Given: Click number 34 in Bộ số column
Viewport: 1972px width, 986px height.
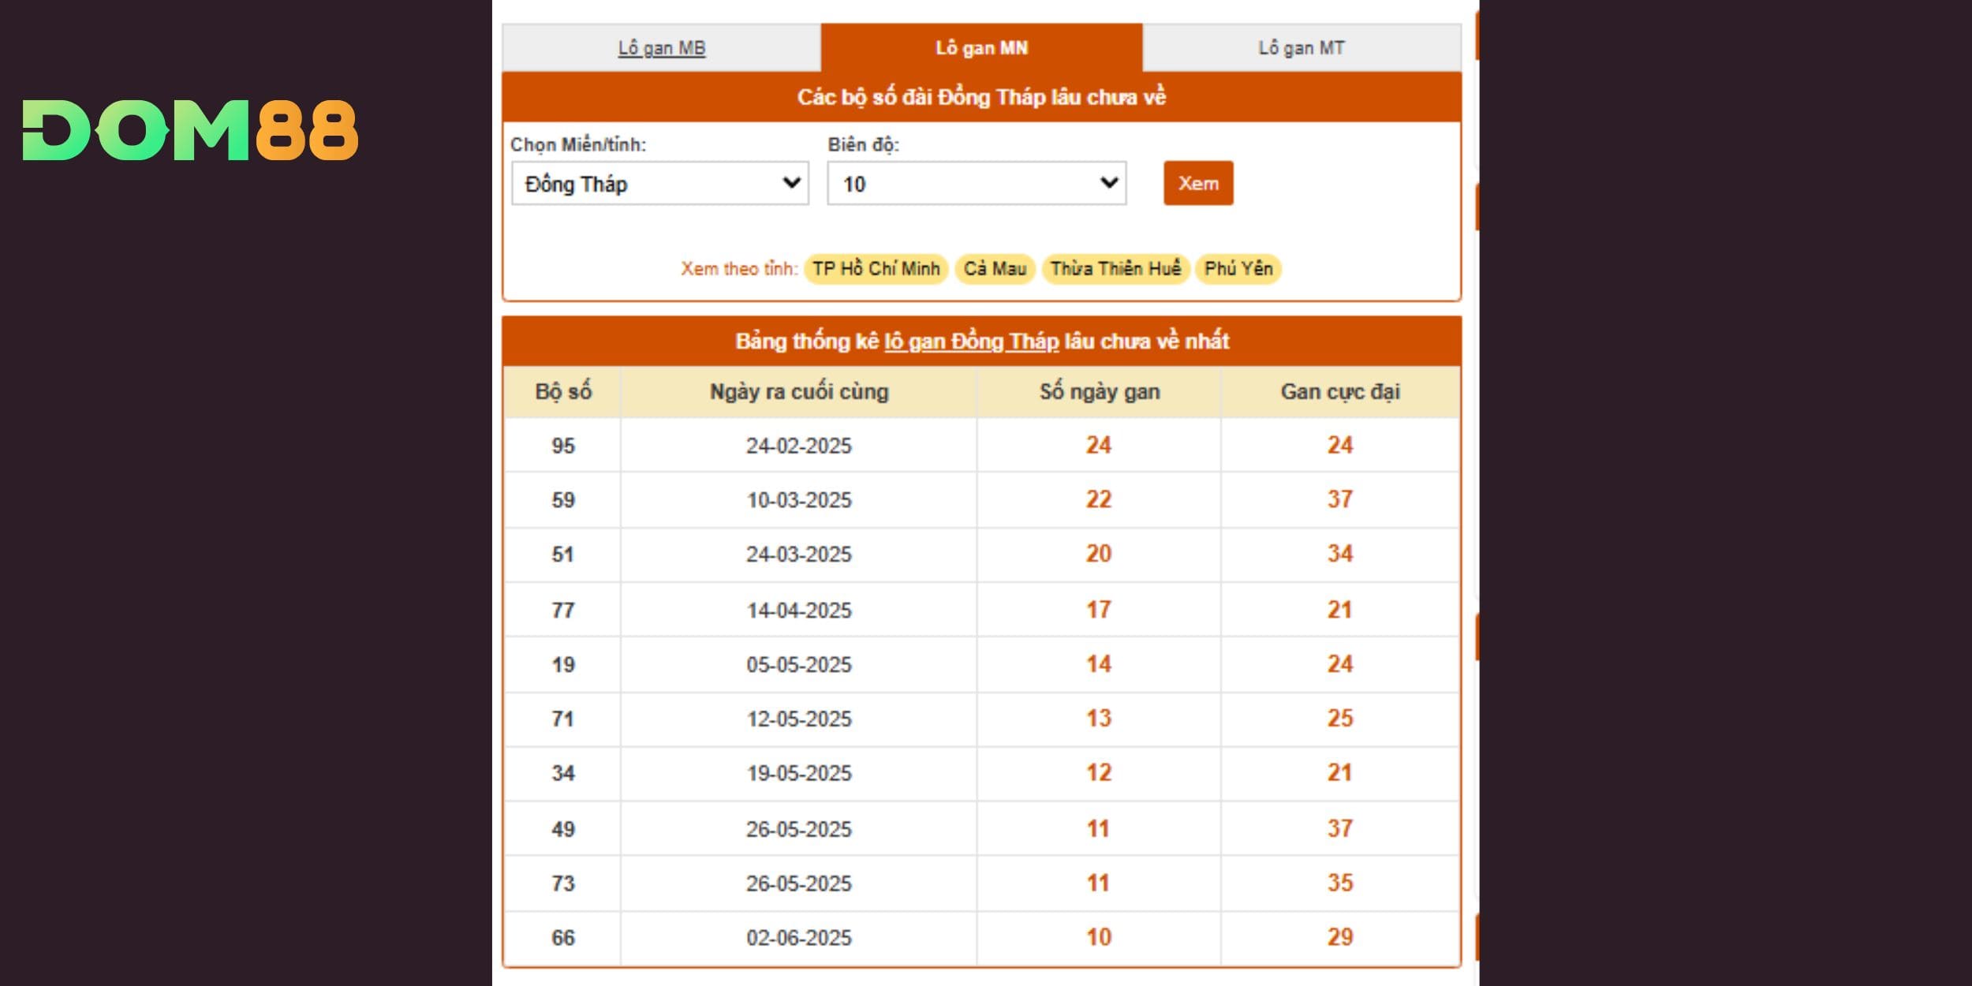Looking at the screenshot, I should coord(563,773).
